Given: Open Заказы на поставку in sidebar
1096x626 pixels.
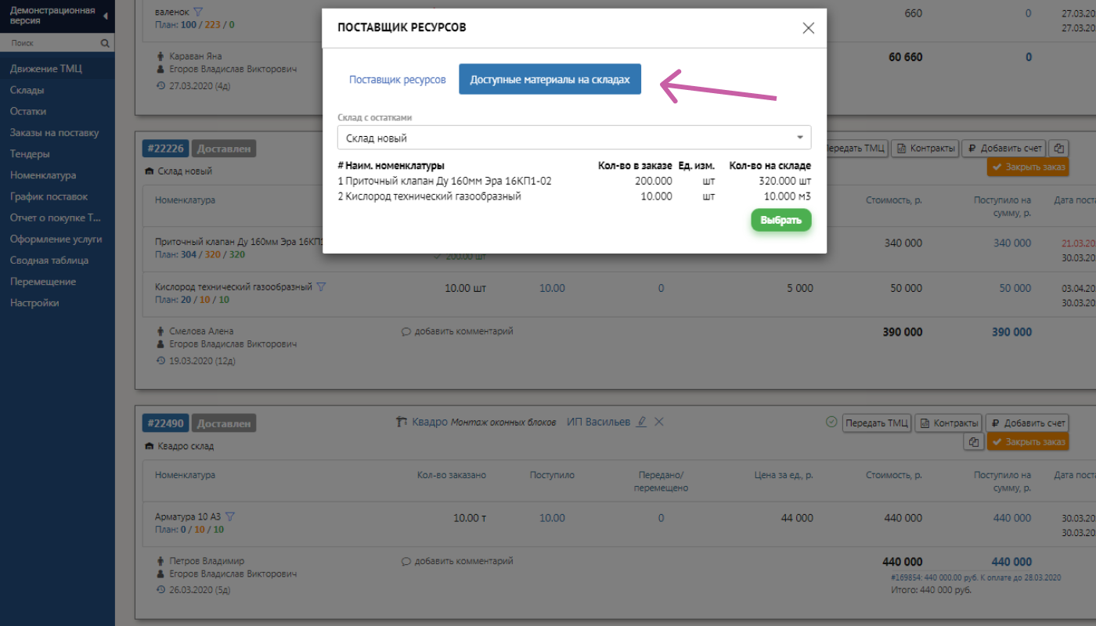Looking at the screenshot, I should point(55,133).
